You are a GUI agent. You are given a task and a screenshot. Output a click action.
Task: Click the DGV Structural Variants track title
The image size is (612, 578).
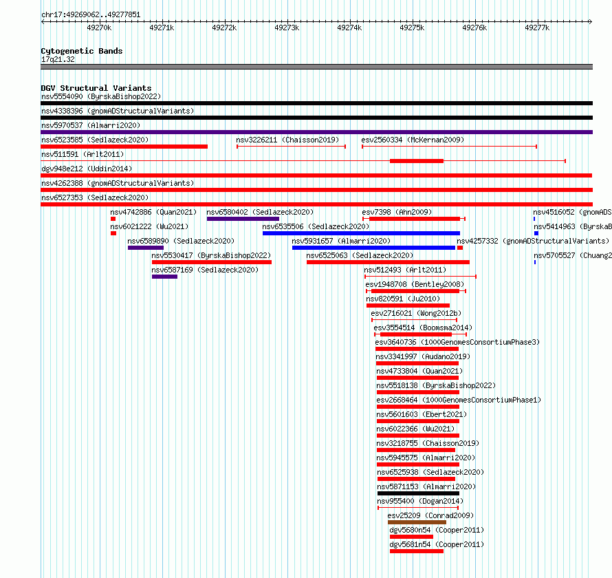pyautogui.click(x=96, y=88)
